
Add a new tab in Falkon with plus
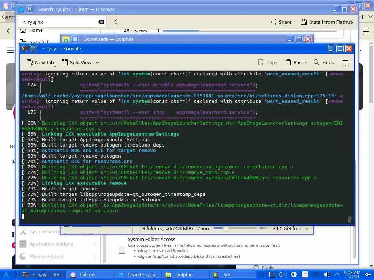coord(363,17)
